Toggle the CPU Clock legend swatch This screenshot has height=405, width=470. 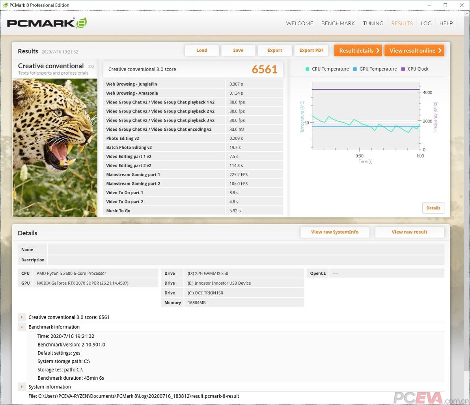[403, 69]
